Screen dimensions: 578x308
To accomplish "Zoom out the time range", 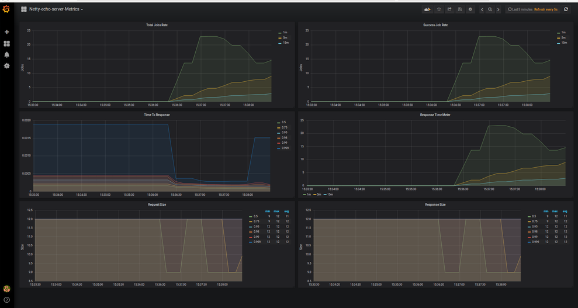I will pos(490,9).
